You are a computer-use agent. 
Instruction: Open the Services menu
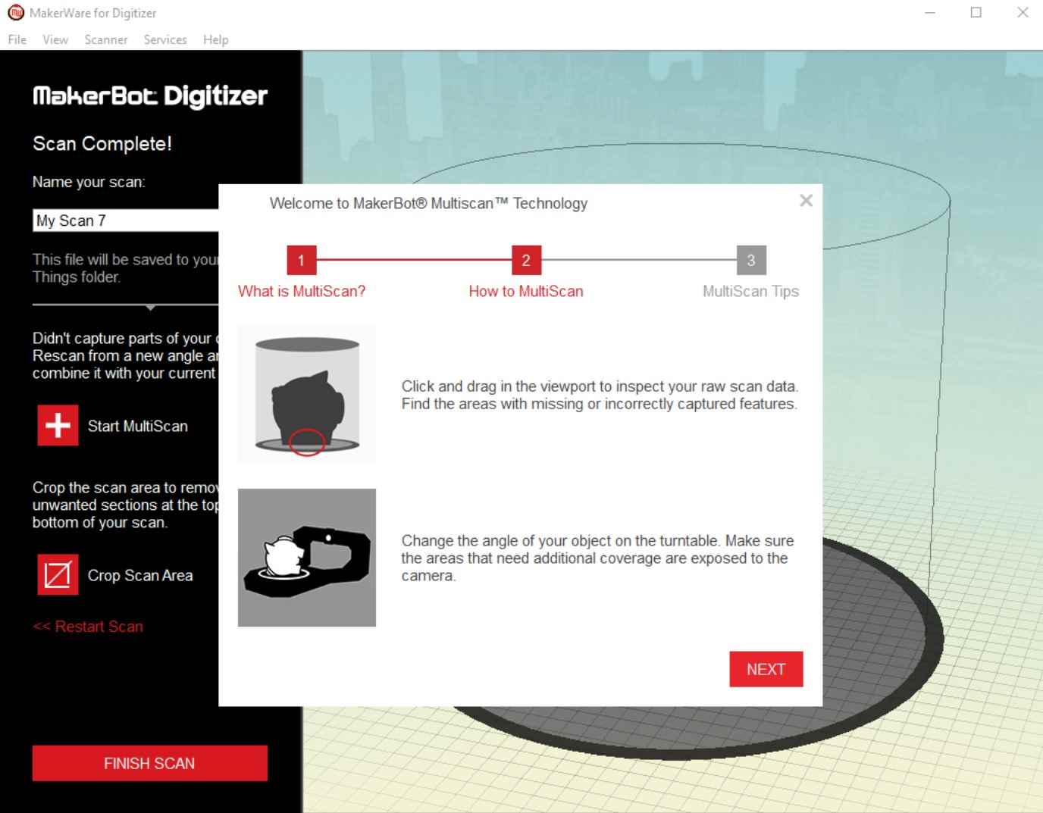click(165, 39)
